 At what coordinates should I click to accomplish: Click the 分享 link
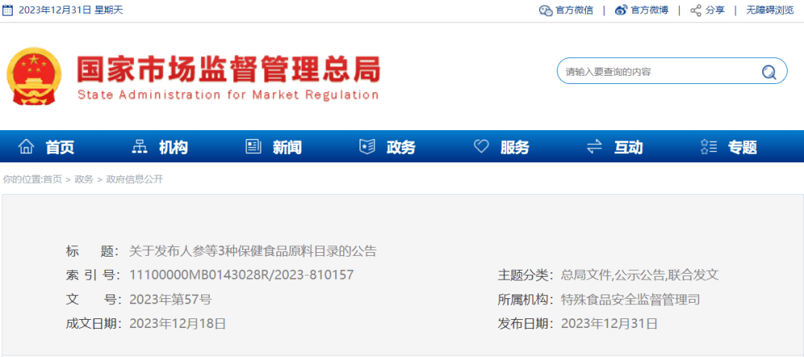(715, 10)
